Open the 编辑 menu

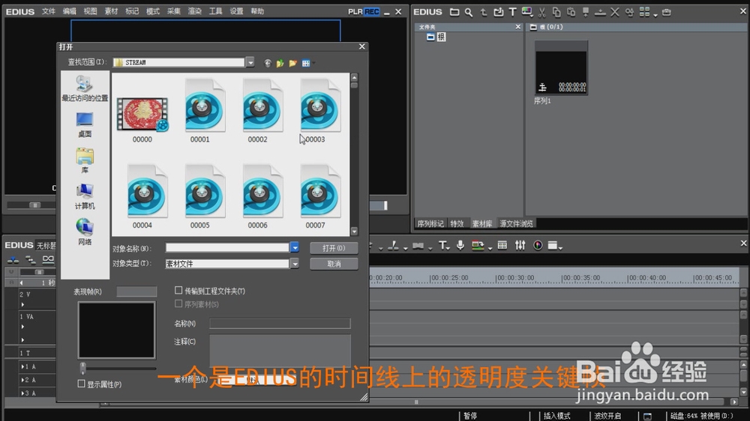point(69,11)
